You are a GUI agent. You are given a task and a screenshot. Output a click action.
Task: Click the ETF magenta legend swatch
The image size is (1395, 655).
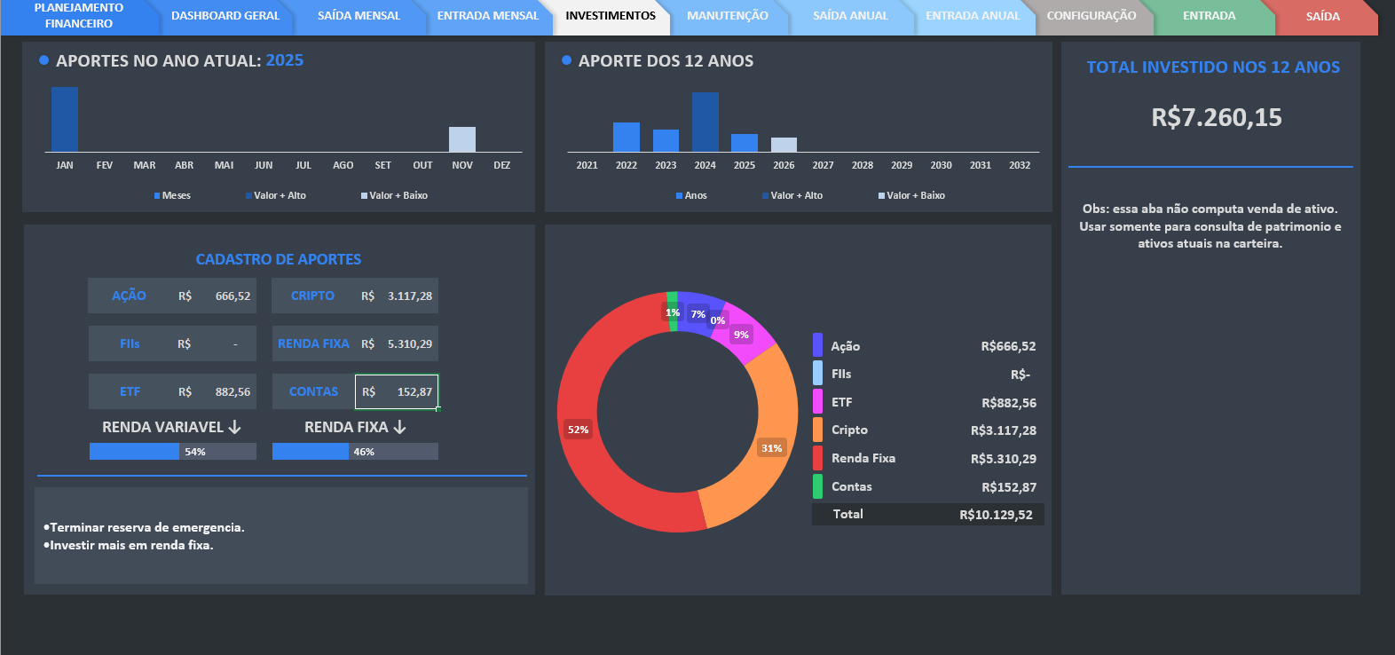click(x=817, y=402)
